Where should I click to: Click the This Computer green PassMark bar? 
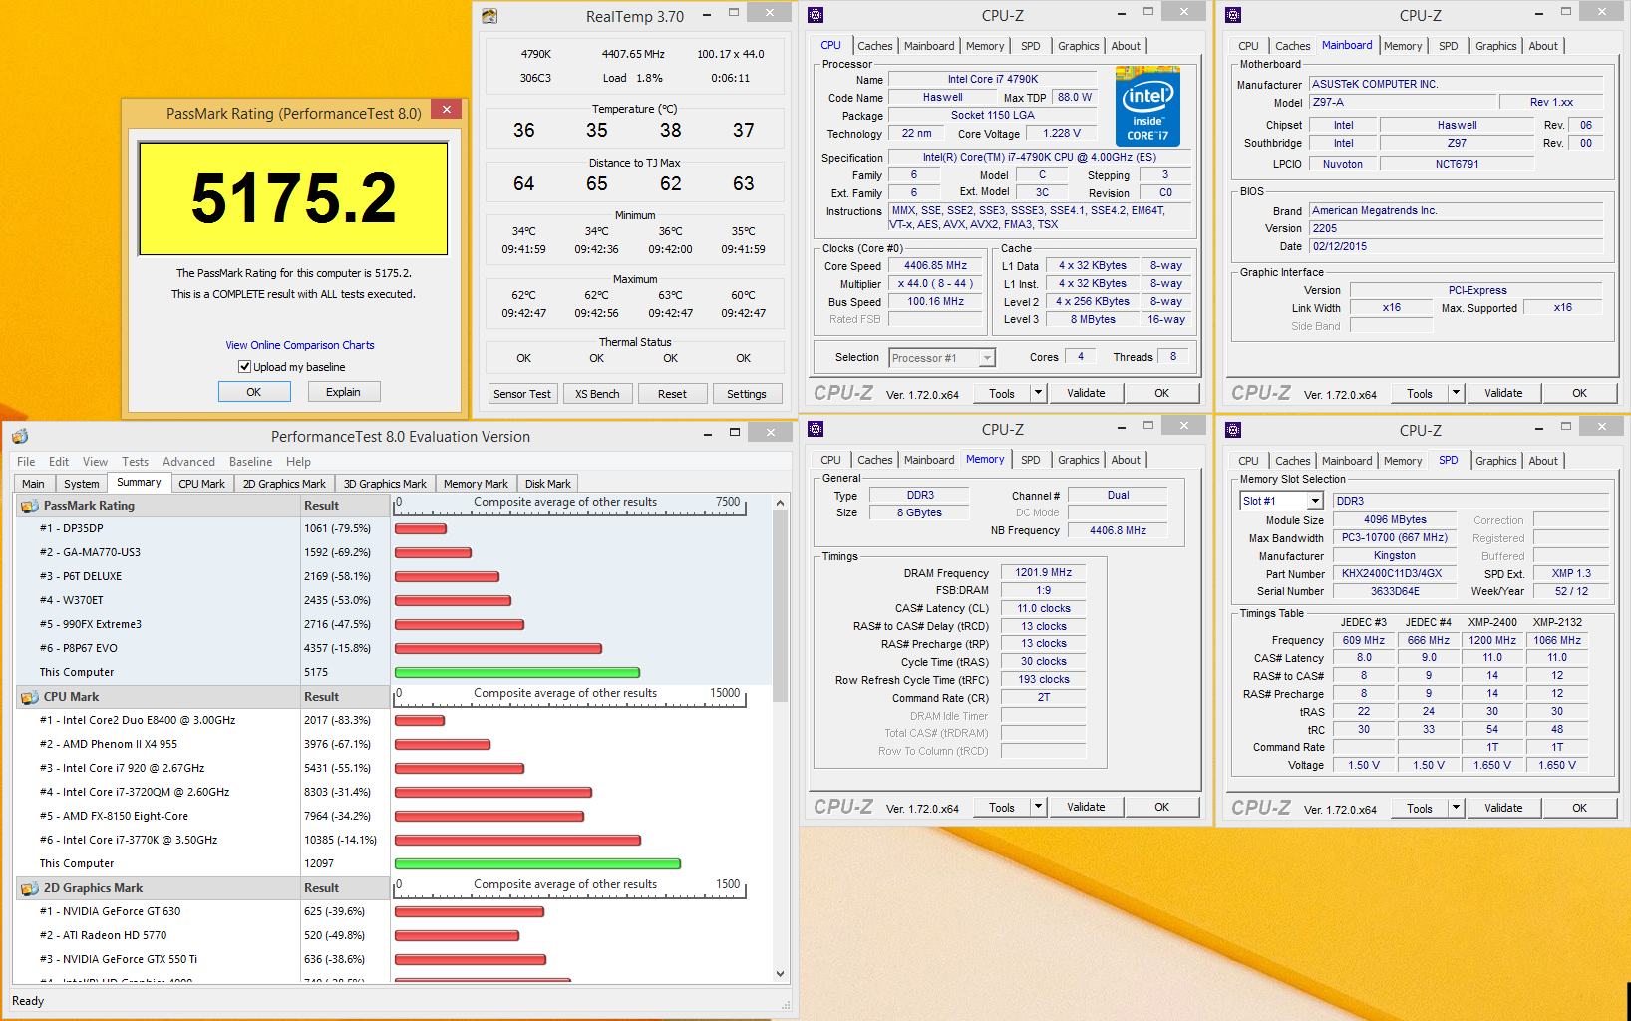tap(517, 672)
